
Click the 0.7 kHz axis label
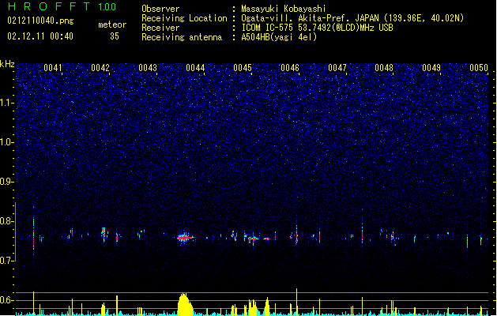tap(6, 261)
